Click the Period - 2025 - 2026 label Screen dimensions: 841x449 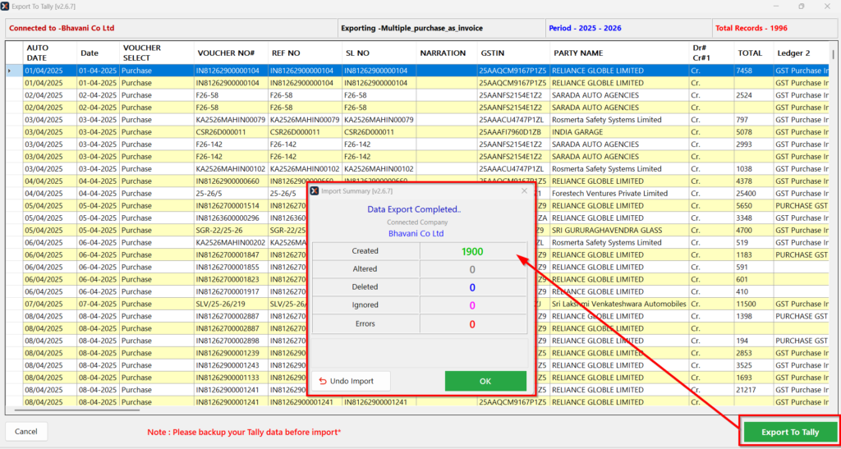point(585,28)
